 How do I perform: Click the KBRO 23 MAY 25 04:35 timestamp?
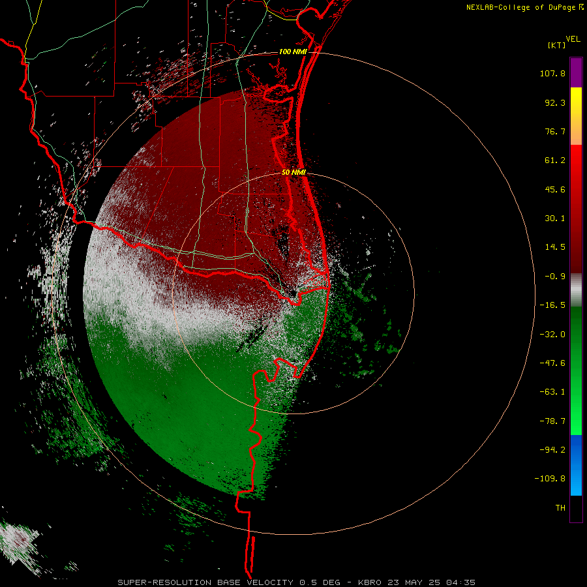point(417,582)
